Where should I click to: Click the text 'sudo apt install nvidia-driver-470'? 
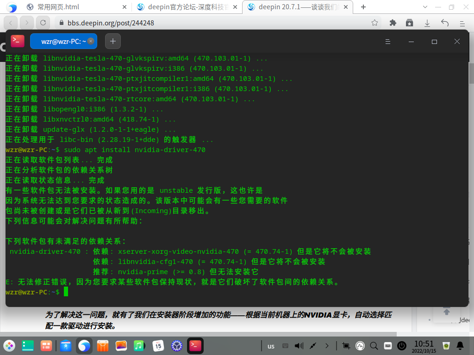tap(135, 150)
